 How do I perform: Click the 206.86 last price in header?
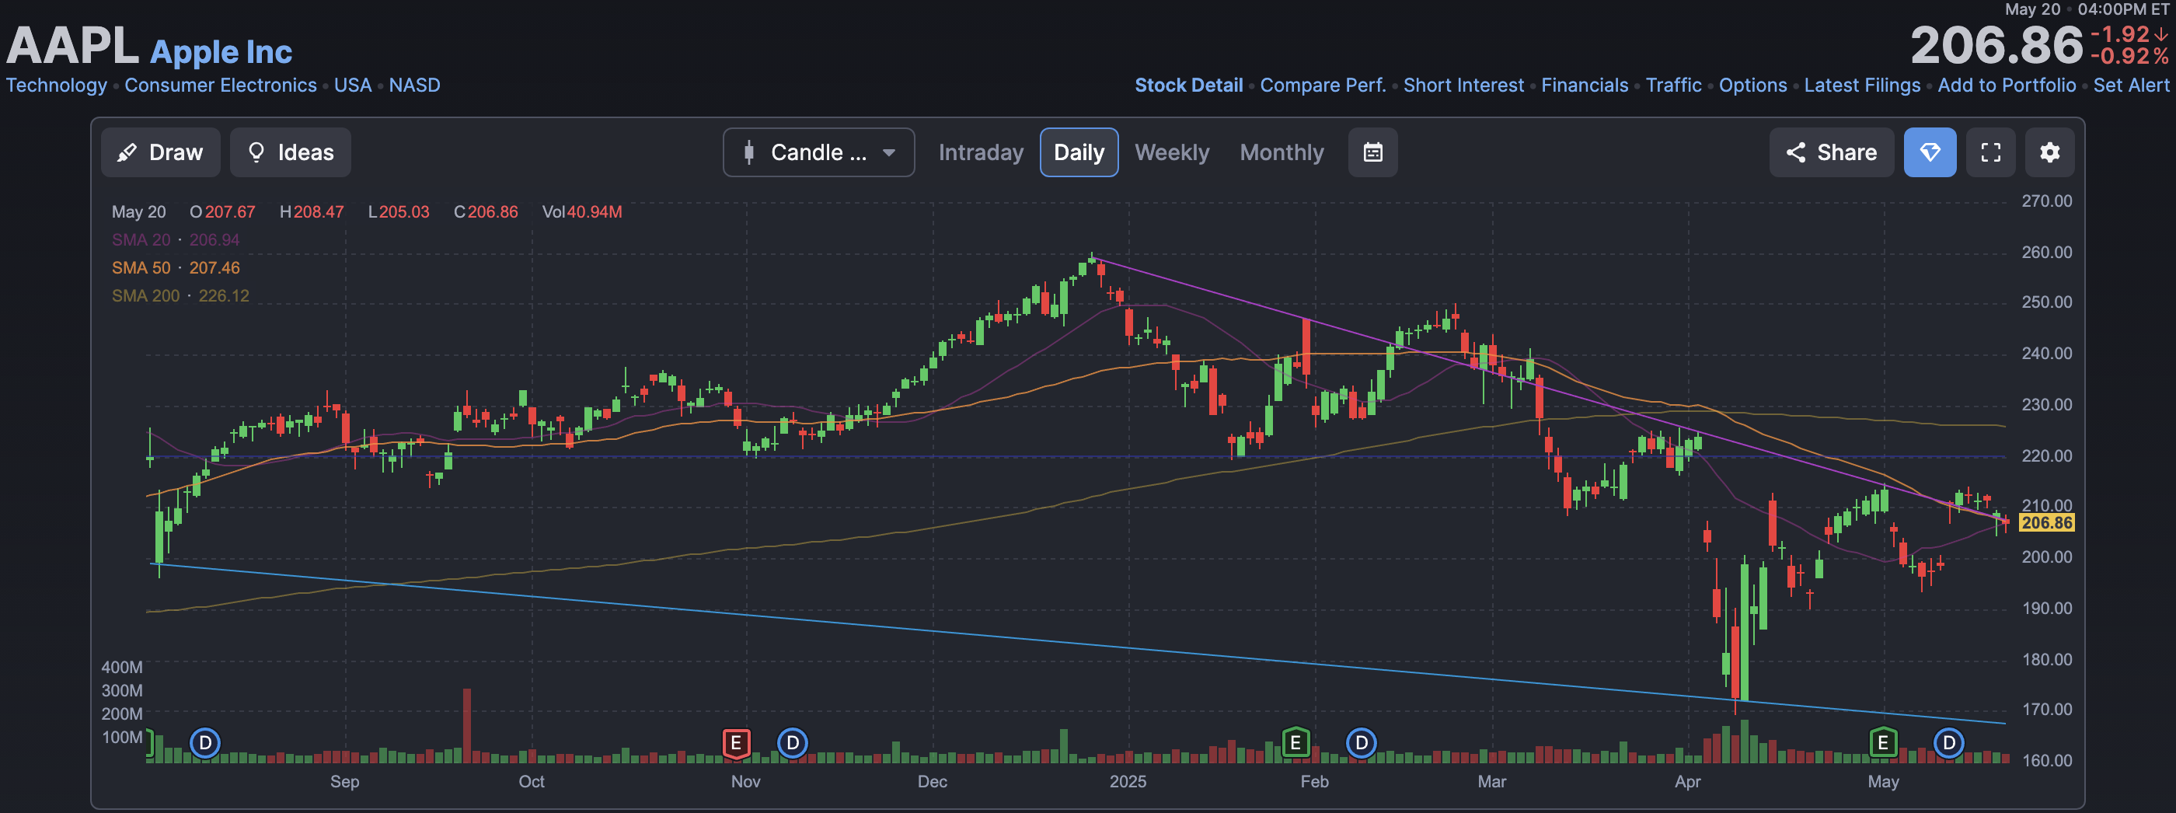(1997, 46)
